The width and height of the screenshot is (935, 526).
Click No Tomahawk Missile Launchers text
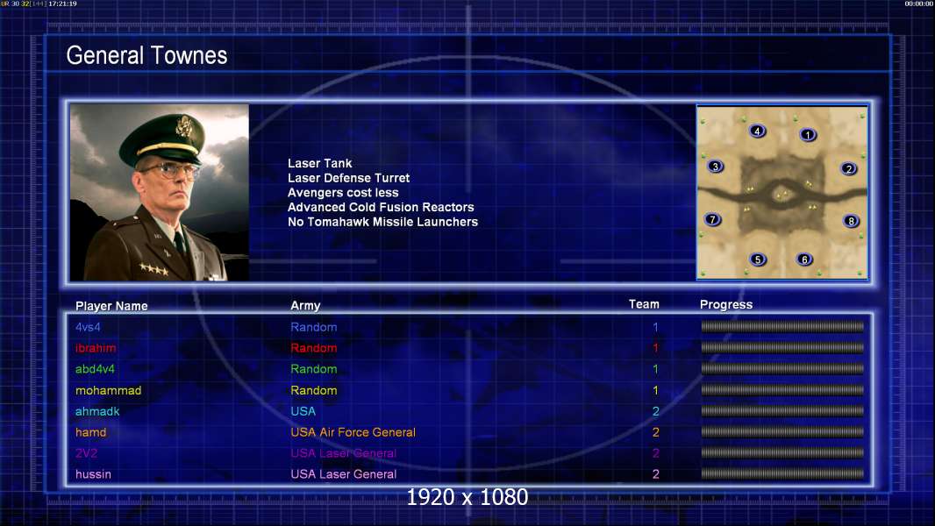point(382,222)
